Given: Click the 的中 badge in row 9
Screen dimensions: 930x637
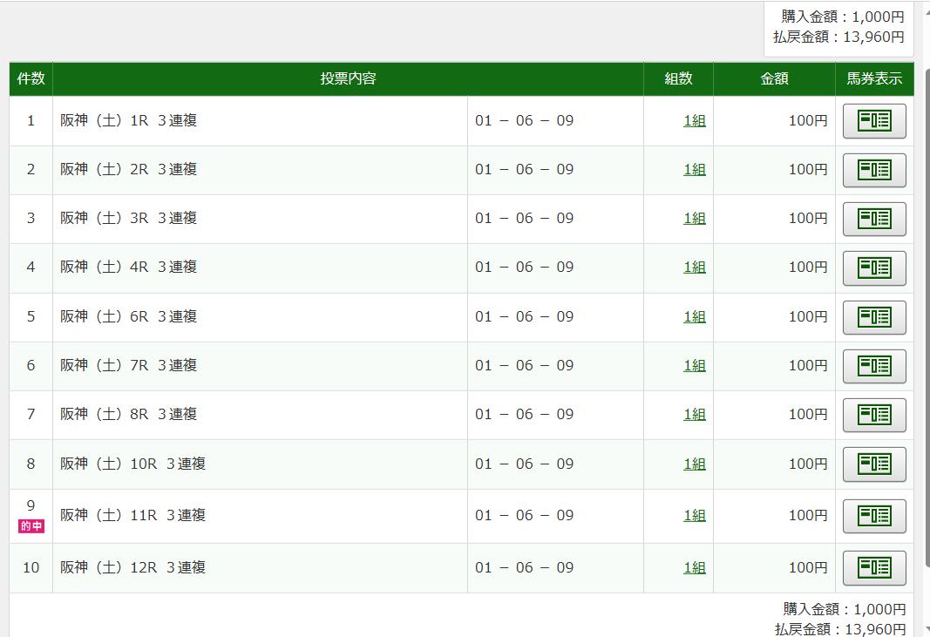Looking at the screenshot, I should point(31,526).
